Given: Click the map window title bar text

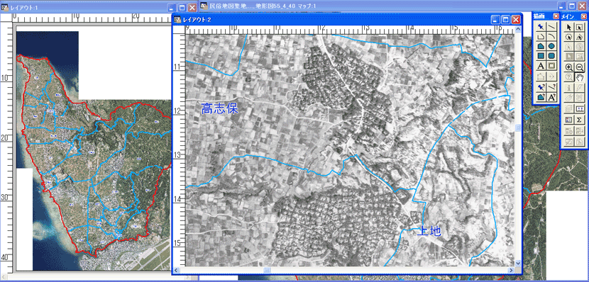Looking at the screenshot, I should pos(263,6).
